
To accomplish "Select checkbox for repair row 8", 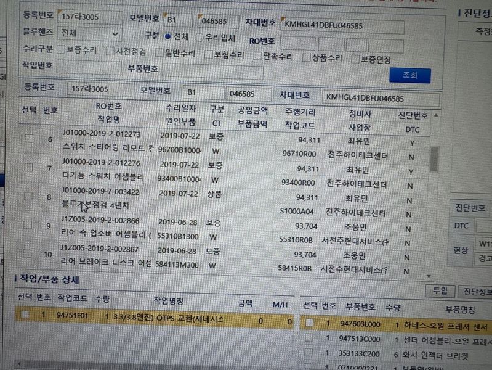I will pos(28,196).
